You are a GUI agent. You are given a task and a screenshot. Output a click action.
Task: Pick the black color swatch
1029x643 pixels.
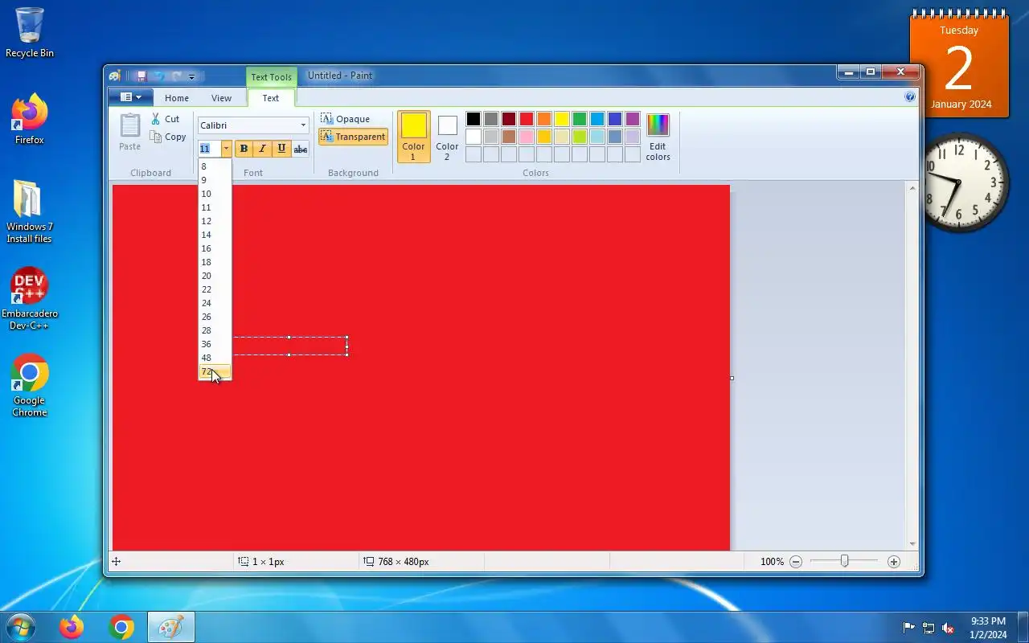coord(474,119)
